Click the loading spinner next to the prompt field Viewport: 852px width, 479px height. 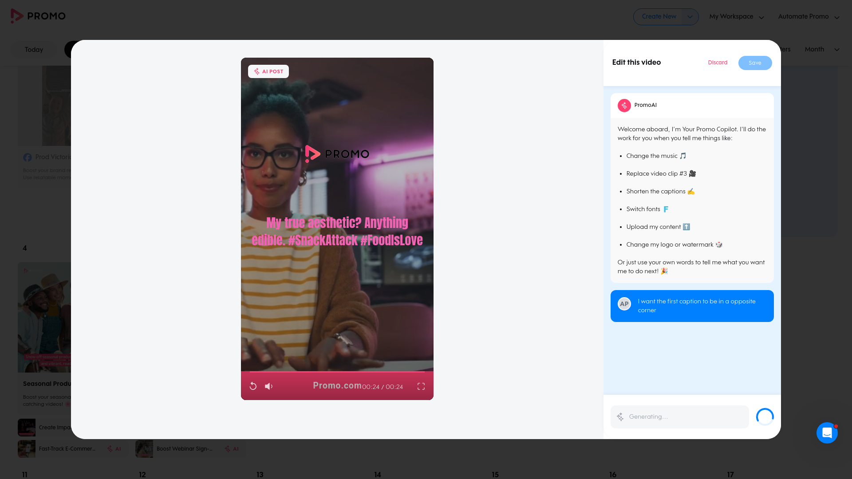click(765, 417)
